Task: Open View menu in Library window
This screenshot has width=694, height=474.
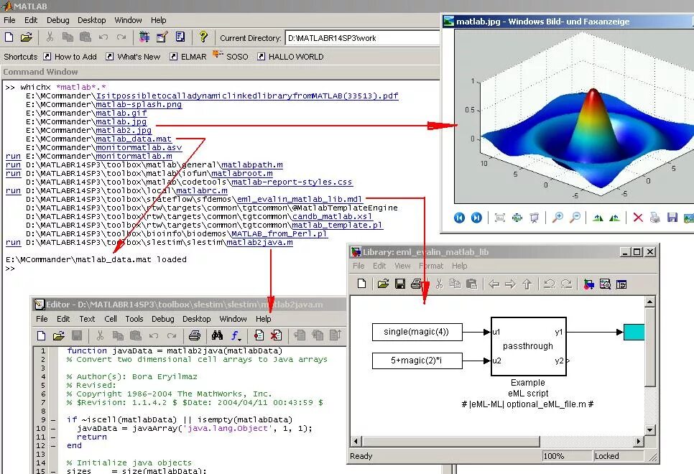Action: coord(402,266)
